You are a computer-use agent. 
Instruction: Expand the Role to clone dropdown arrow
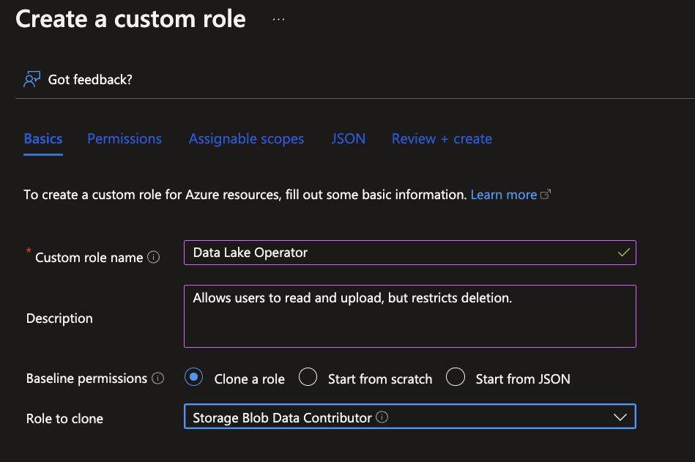(x=620, y=417)
